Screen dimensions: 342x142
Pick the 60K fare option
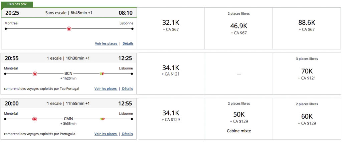pos(307,118)
